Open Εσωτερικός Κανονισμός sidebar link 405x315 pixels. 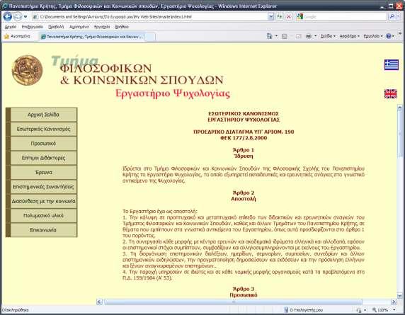(x=43, y=129)
